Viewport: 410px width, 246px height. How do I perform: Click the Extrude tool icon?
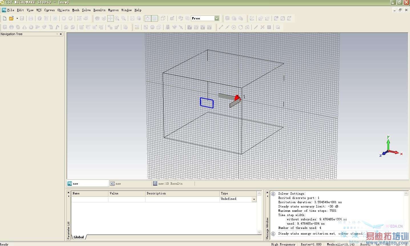pyautogui.click(x=38, y=27)
